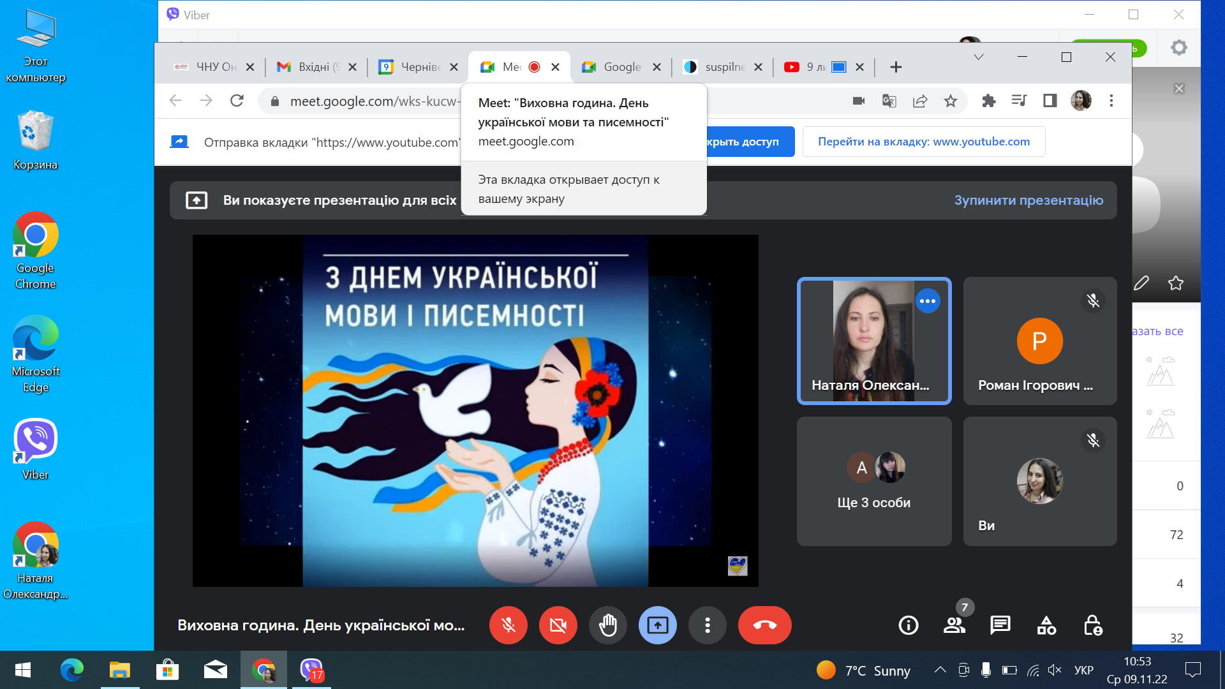
Task: Open Google Chrome desktop shortcut
Action: 36,251
